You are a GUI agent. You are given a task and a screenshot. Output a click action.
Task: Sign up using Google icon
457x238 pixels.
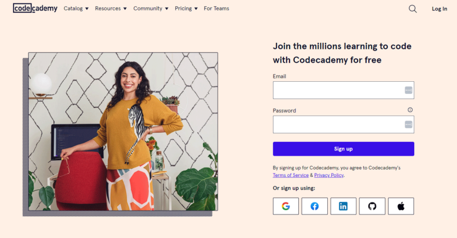pyautogui.click(x=286, y=206)
